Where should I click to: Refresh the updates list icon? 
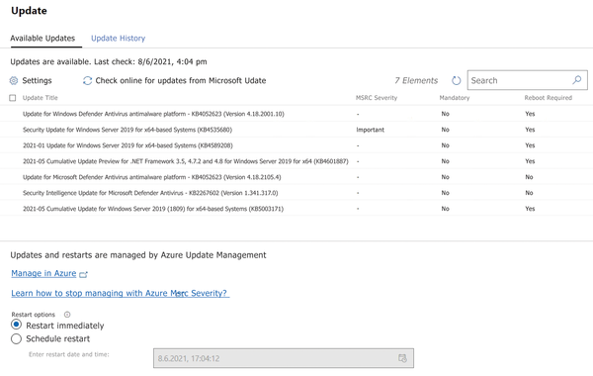(x=457, y=81)
